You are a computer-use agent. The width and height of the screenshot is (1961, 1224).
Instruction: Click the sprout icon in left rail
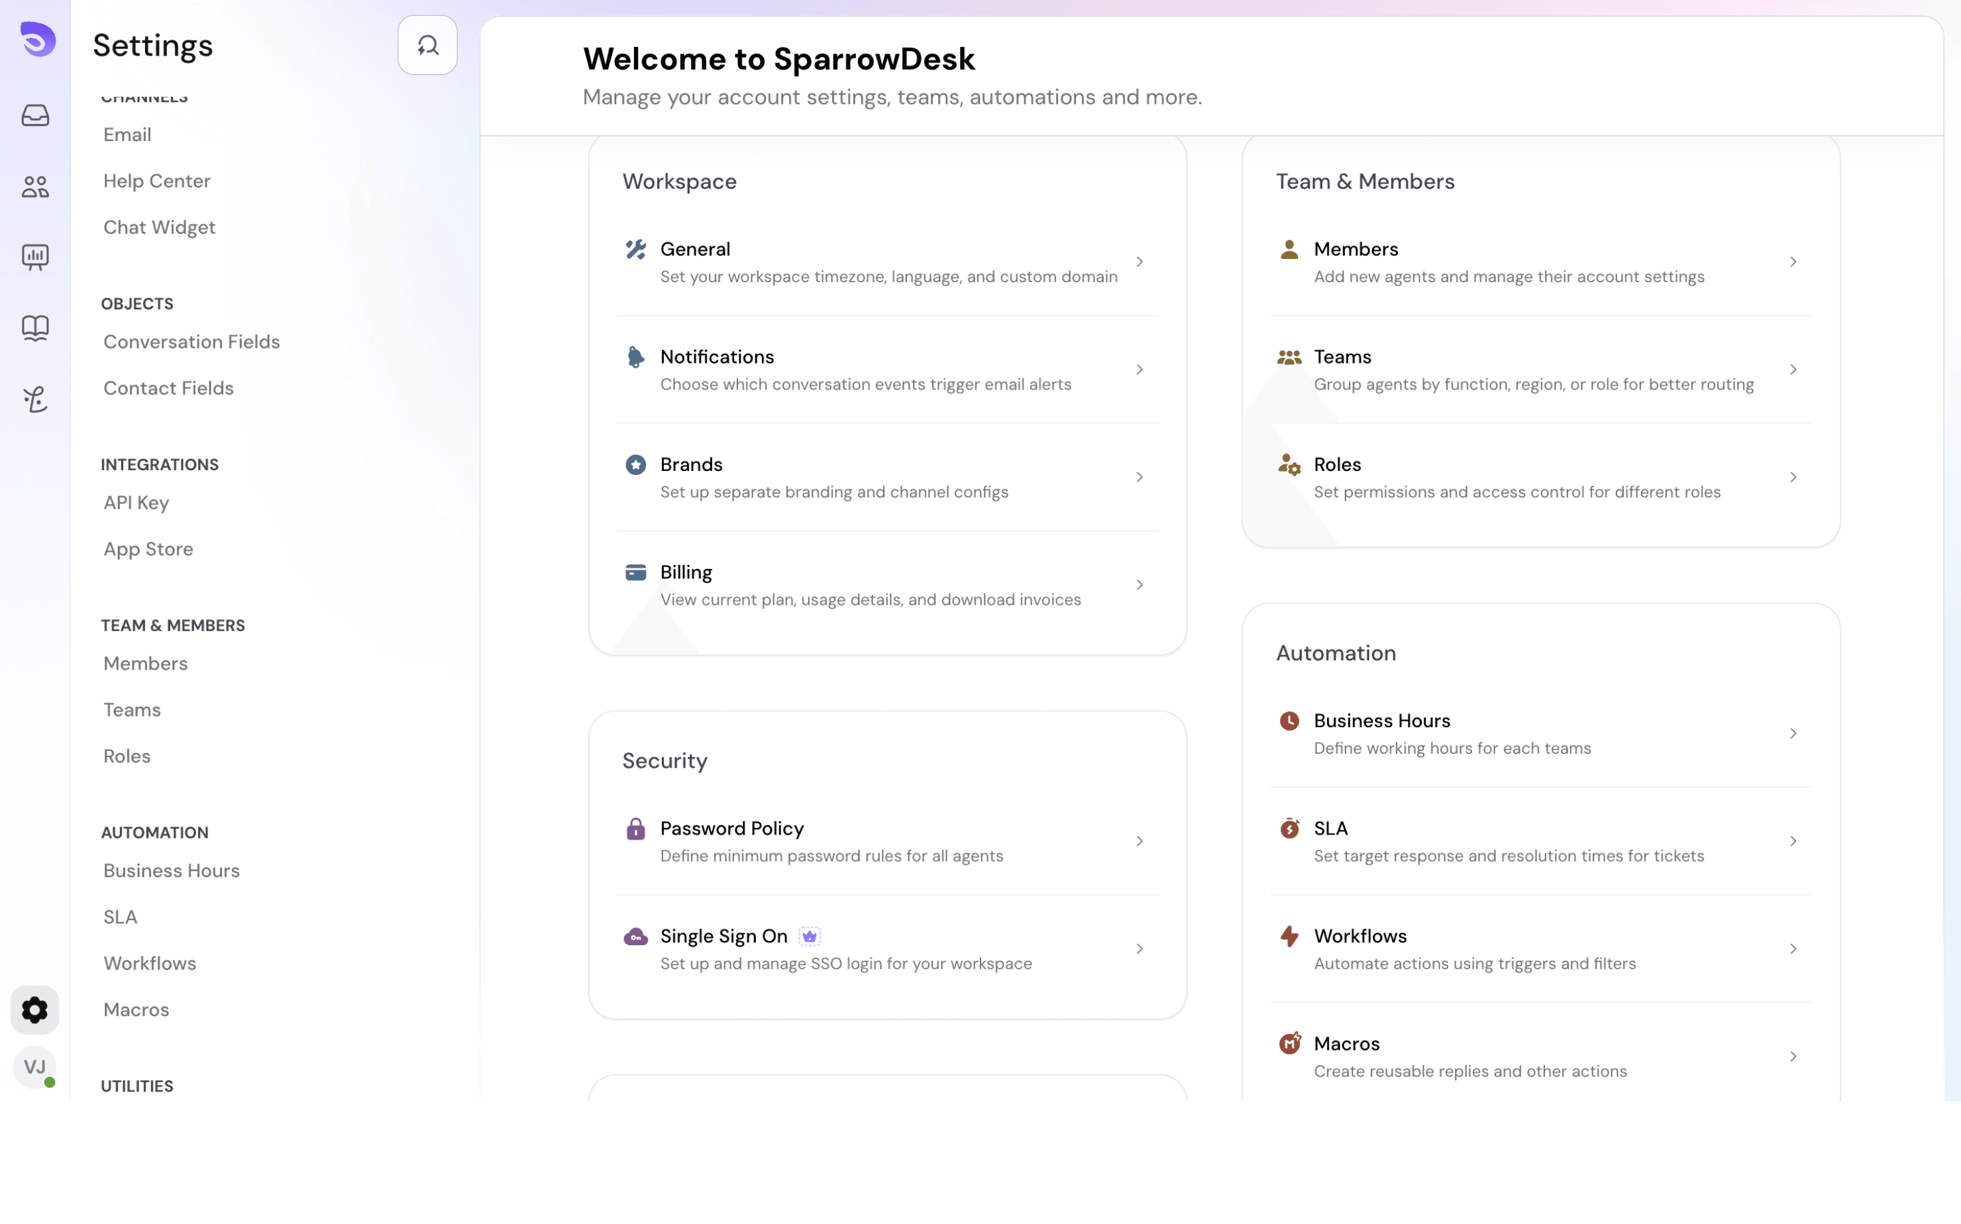[x=35, y=399]
